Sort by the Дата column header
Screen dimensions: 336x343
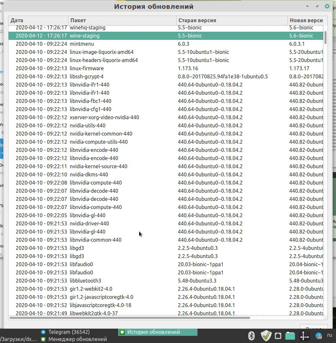(x=38, y=20)
